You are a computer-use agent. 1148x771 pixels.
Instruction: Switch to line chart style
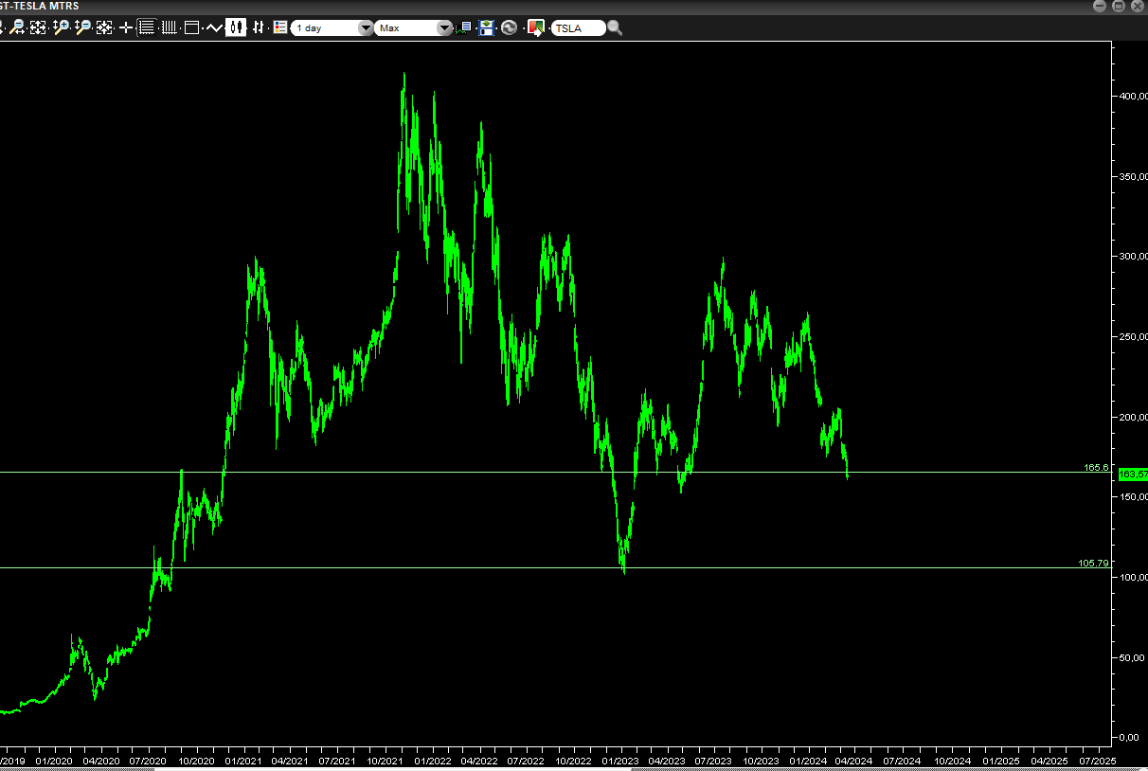click(214, 27)
